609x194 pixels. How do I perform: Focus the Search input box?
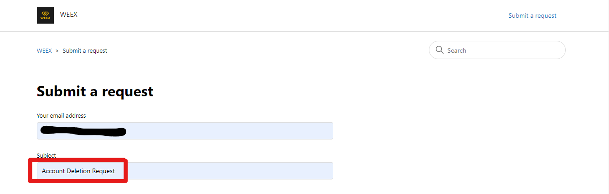(x=497, y=50)
